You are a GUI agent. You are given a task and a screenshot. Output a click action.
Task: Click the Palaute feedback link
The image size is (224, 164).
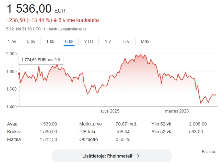[x=208, y=151]
